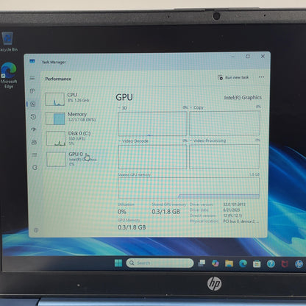
Task: Open the Video Decode engine dropdown
Action: click(x=133, y=141)
